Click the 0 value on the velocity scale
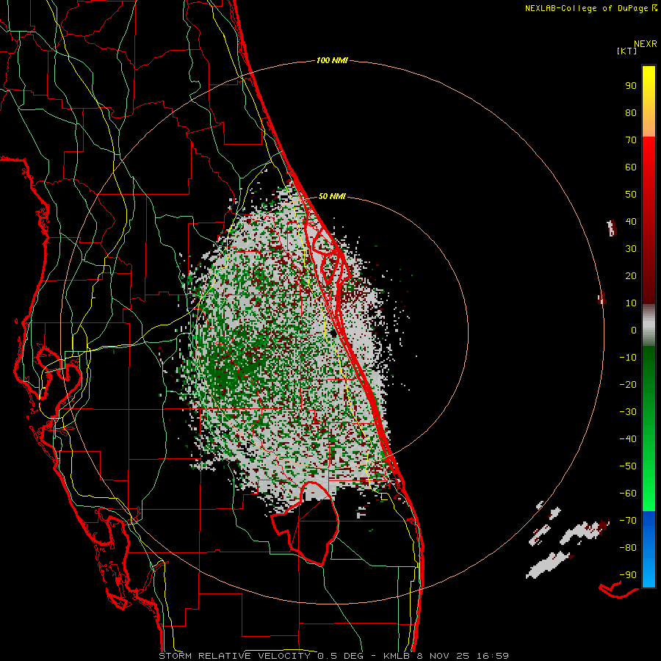 pos(634,330)
